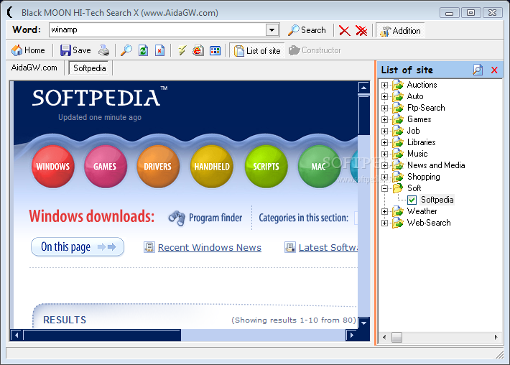Click the Home toolbar button

tap(28, 50)
